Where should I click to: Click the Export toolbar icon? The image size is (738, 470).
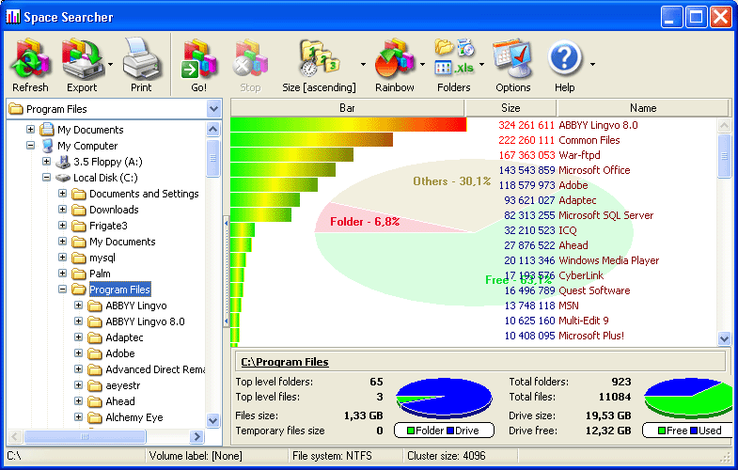pyautogui.click(x=82, y=59)
